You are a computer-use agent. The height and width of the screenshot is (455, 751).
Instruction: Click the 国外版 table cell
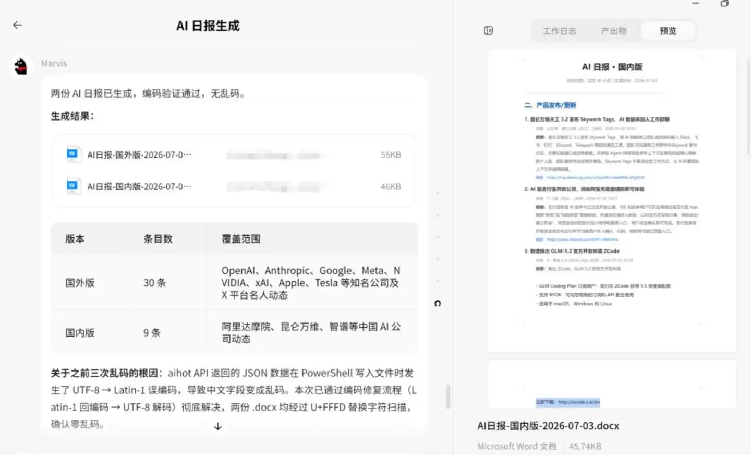pyautogui.click(x=80, y=283)
